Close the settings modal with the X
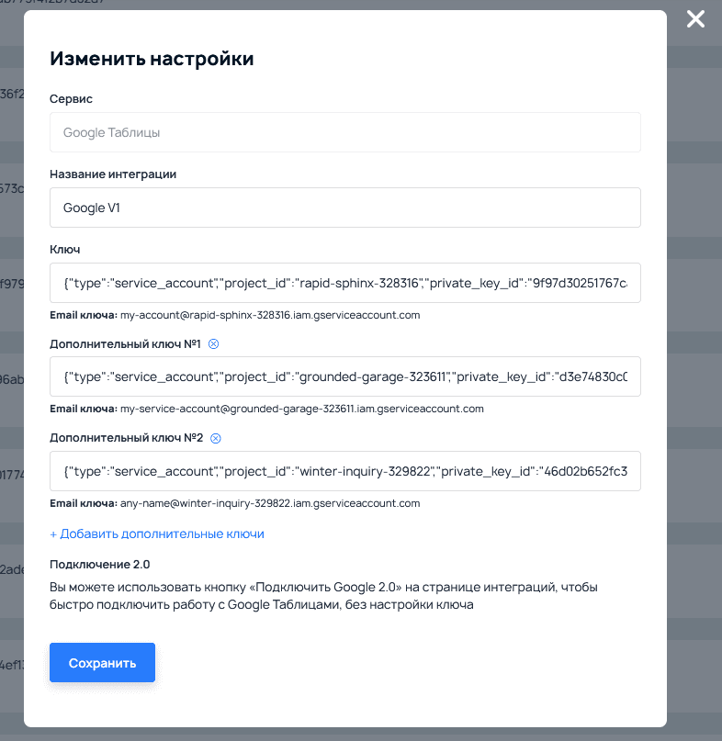Image resolution: width=722 pixels, height=741 pixels. pyautogui.click(x=696, y=18)
